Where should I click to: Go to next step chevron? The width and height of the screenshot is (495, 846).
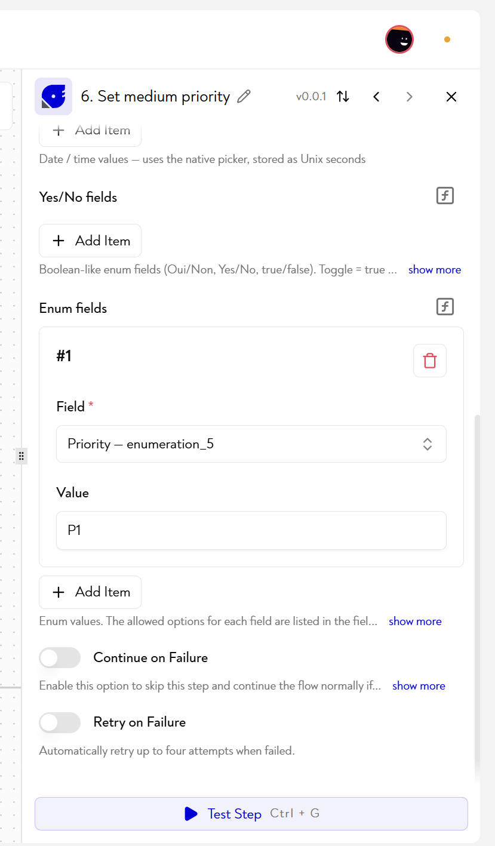point(409,96)
